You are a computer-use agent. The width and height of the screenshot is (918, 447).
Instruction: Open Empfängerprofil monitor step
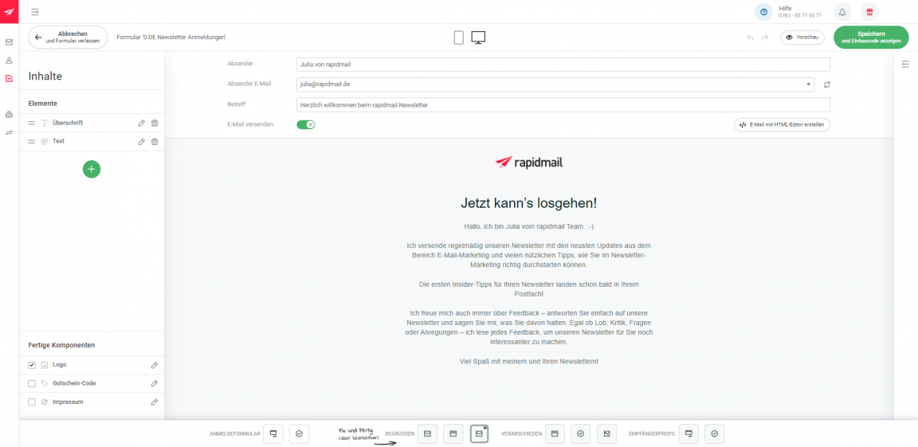pyautogui.click(x=688, y=433)
